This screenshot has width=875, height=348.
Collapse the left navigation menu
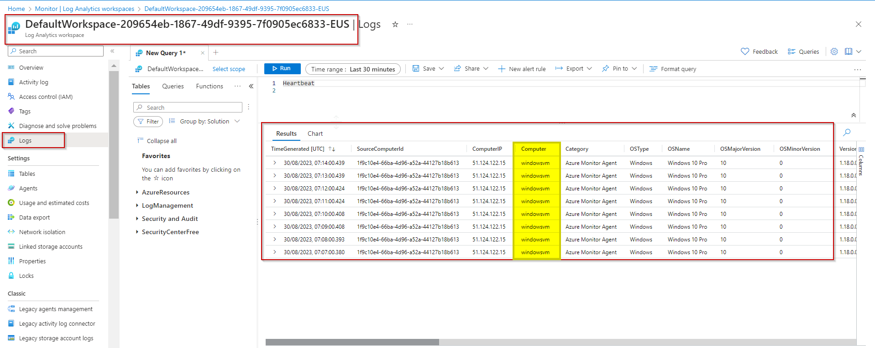[112, 51]
